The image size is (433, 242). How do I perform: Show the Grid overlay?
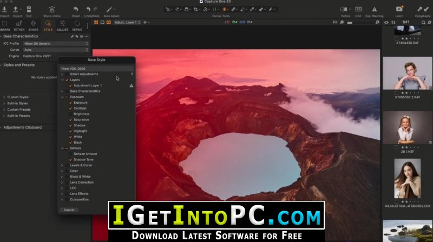click(358, 9)
